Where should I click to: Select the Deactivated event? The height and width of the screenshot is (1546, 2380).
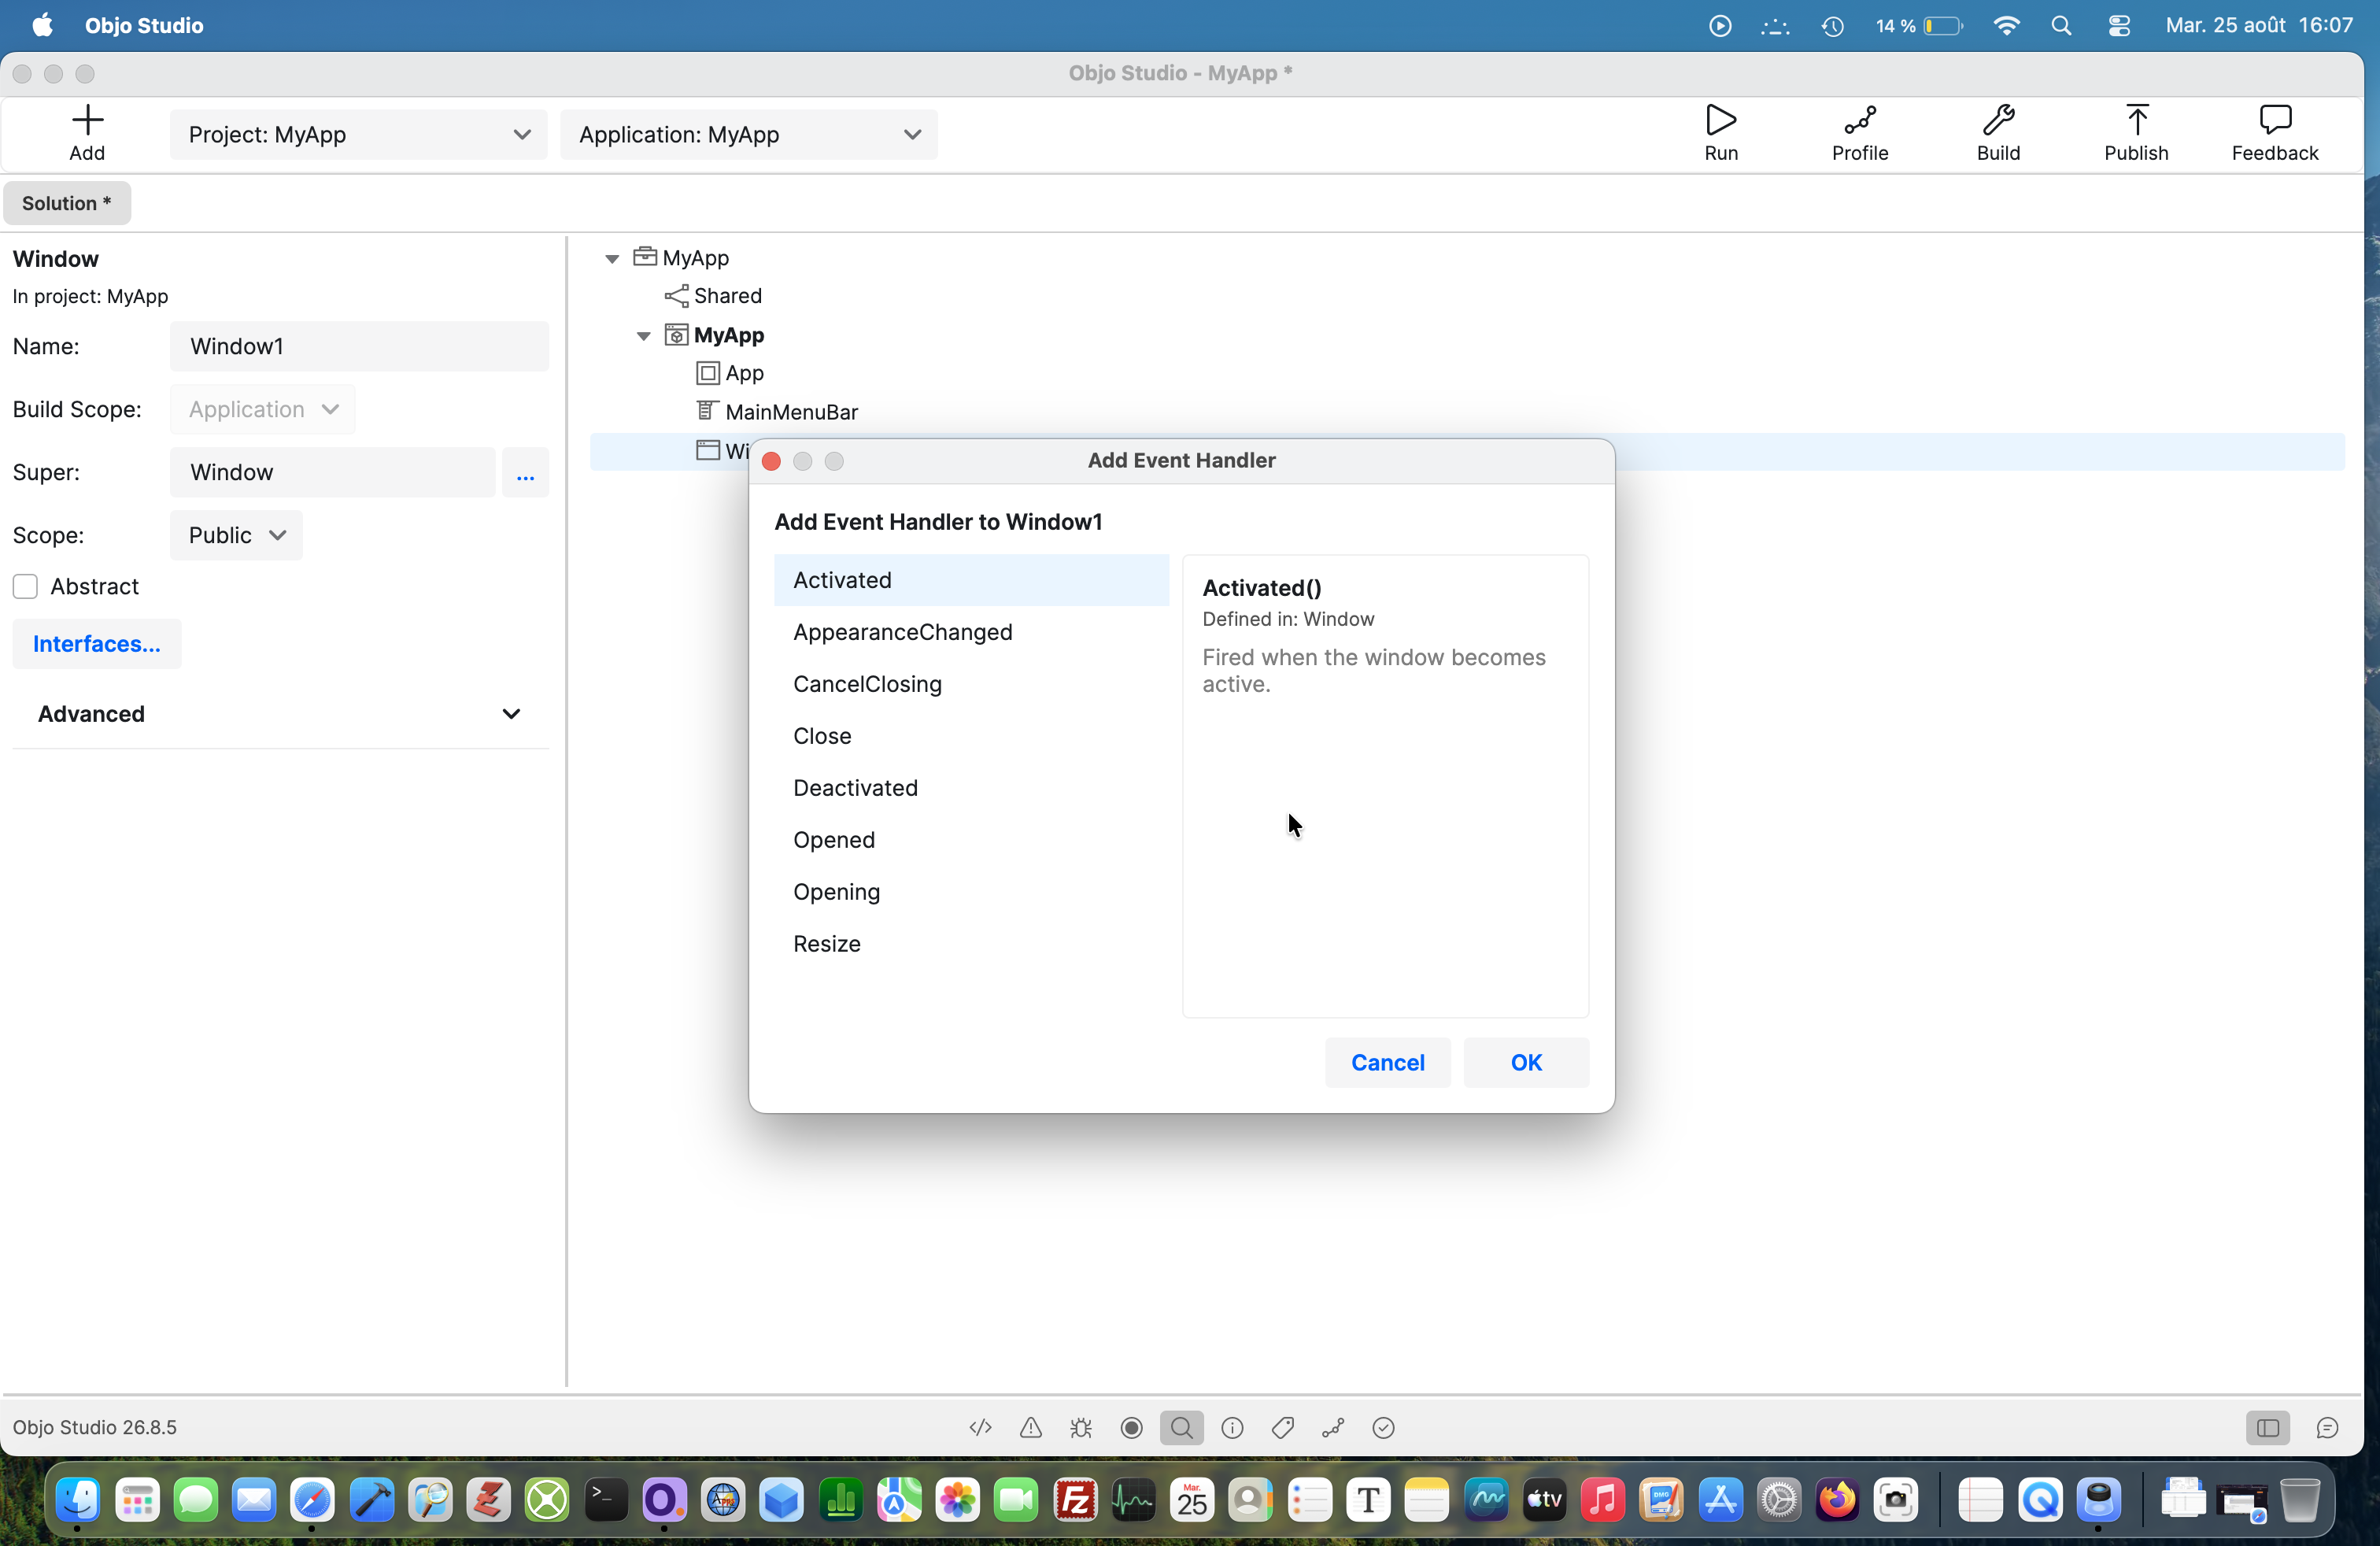point(971,789)
